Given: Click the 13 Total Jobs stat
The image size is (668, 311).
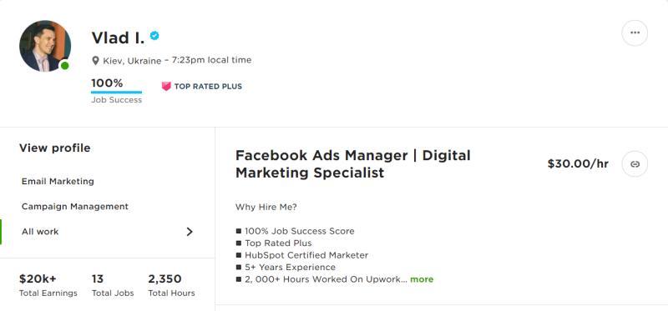Looking at the screenshot, I should 113,285.
